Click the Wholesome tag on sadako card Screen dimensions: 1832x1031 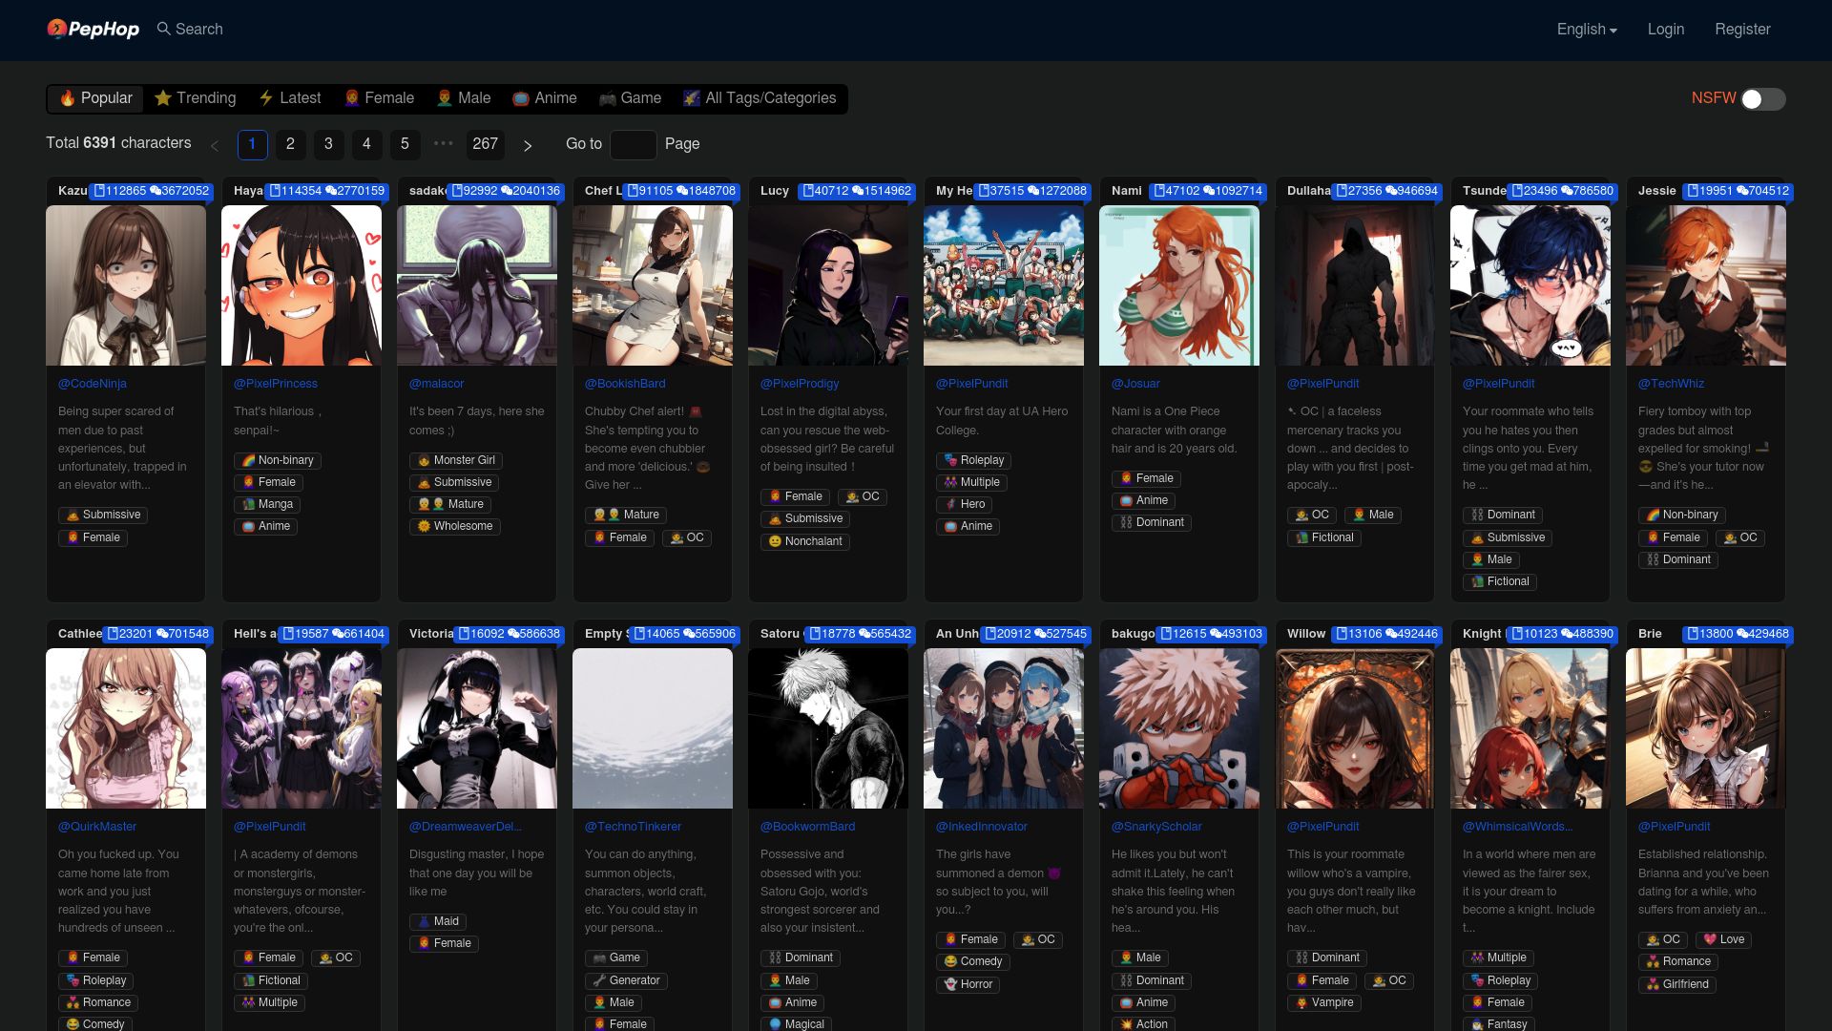pos(455,526)
